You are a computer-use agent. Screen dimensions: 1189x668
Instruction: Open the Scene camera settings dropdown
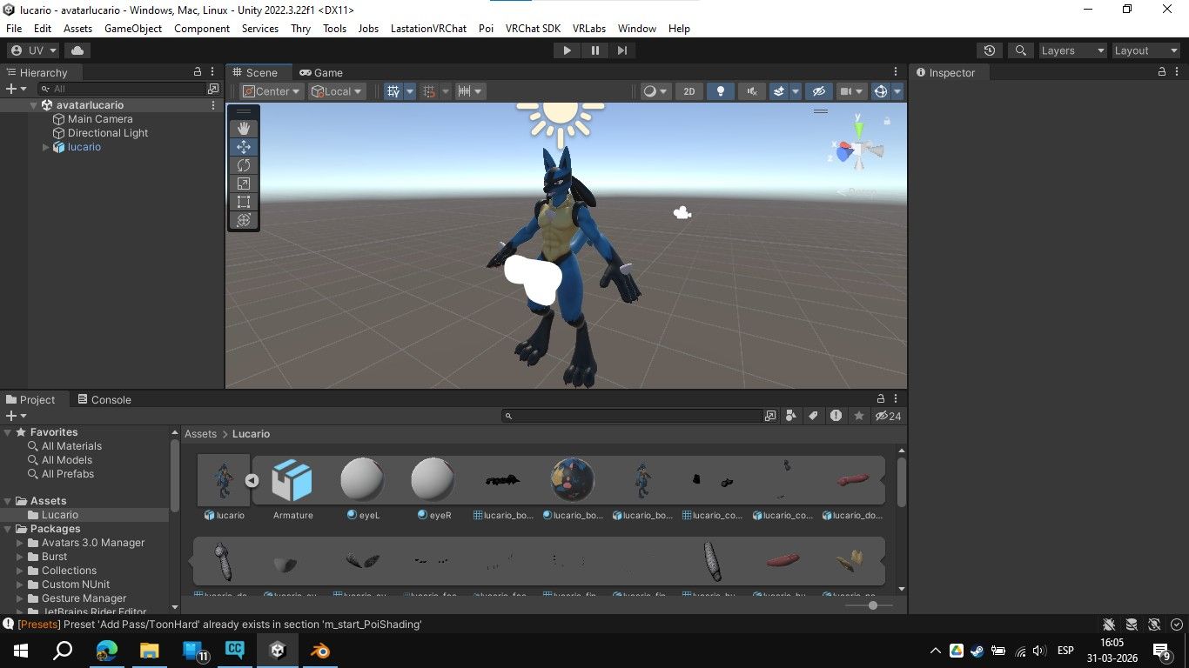click(850, 91)
